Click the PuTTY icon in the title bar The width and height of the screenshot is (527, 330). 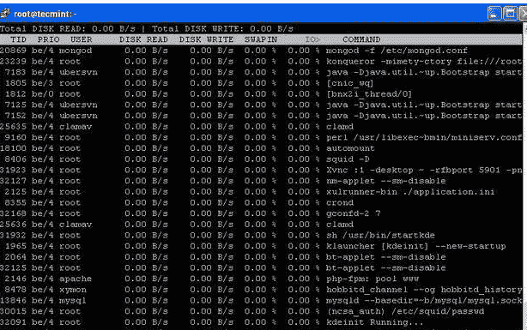click(x=5, y=14)
